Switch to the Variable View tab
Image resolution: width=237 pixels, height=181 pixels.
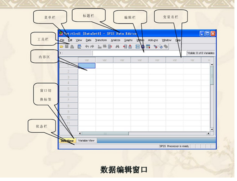pyautogui.click(x=86, y=140)
